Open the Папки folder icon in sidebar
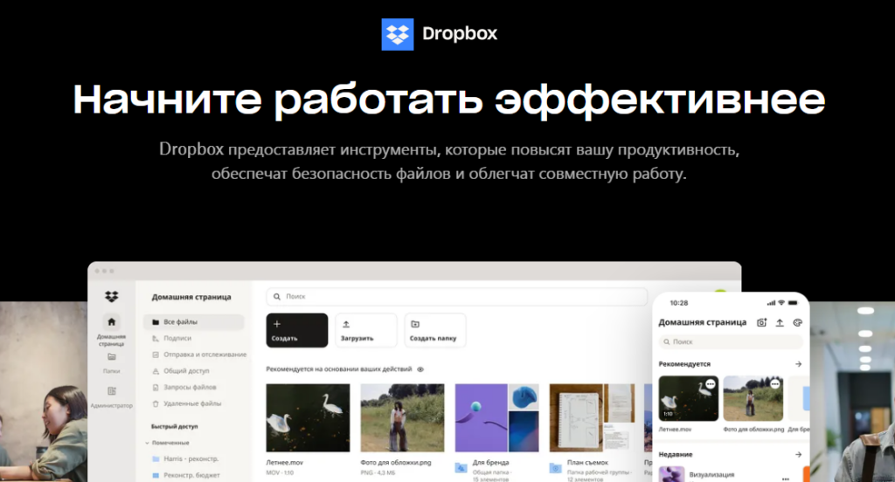Viewport: 895px width, 482px height. 111,357
